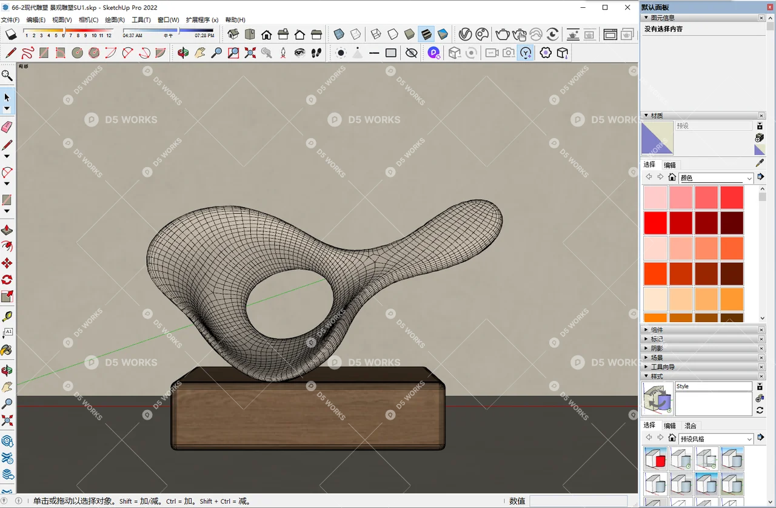
Task: Click the back navigation arrow in Materials panel
Action: [649, 176]
